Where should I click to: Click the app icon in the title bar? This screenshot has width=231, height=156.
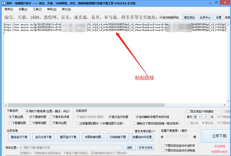pyautogui.click(x=3, y=3)
